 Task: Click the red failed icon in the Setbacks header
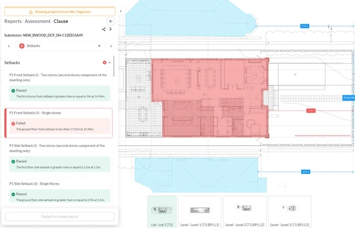coord(105,62)
